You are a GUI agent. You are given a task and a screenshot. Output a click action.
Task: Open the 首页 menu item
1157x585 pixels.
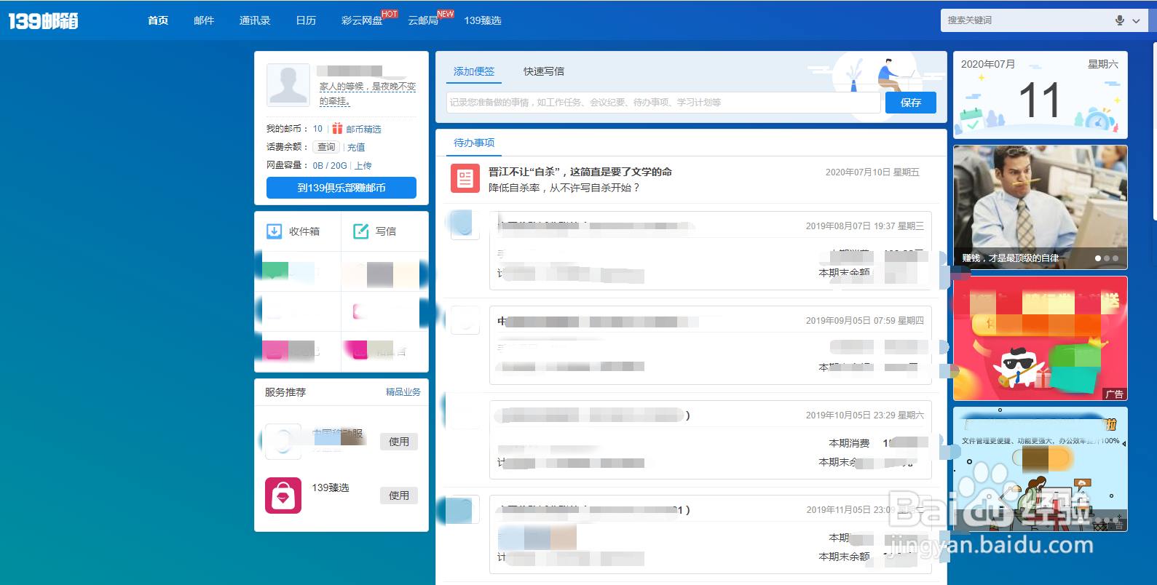[x=158, y=20]
